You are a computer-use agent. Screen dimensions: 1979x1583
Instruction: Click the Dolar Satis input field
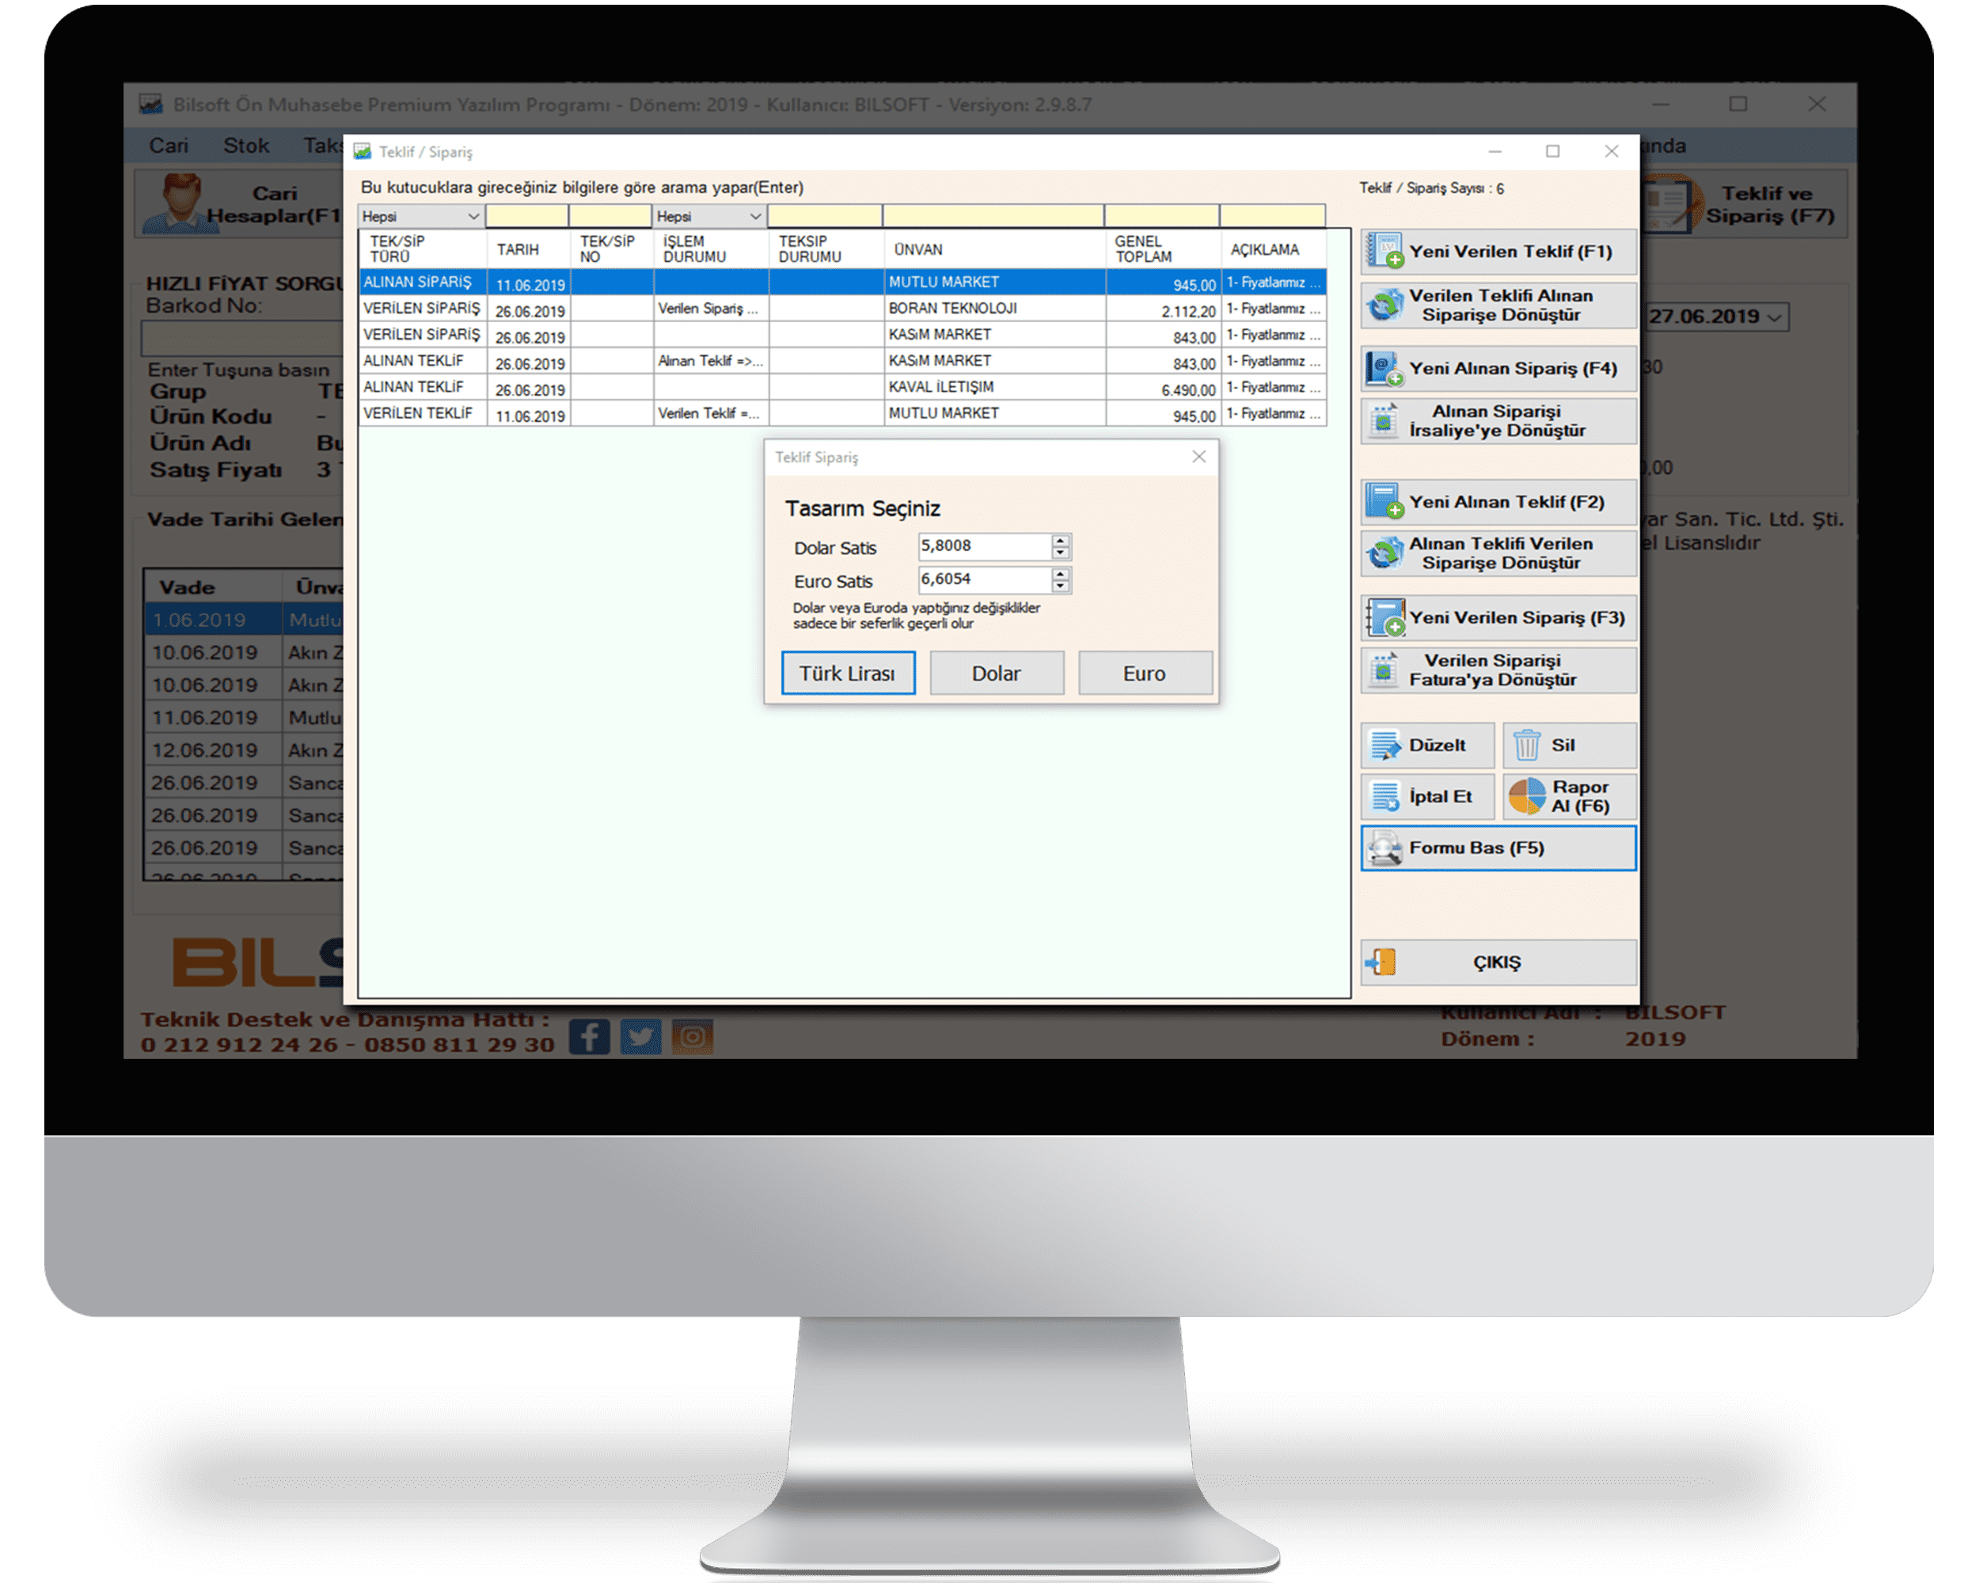984,546
